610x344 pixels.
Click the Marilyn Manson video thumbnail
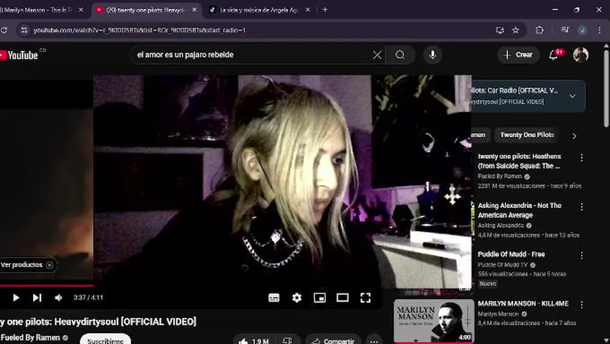pos(433,321)
